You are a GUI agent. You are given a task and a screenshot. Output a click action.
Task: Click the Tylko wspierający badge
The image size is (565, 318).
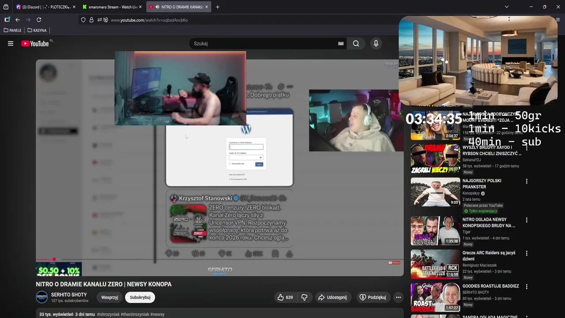click(x=480, y=211)
